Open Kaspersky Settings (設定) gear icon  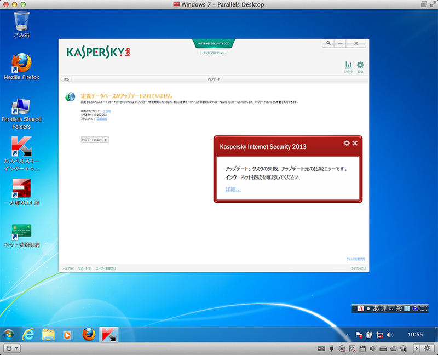360,67
